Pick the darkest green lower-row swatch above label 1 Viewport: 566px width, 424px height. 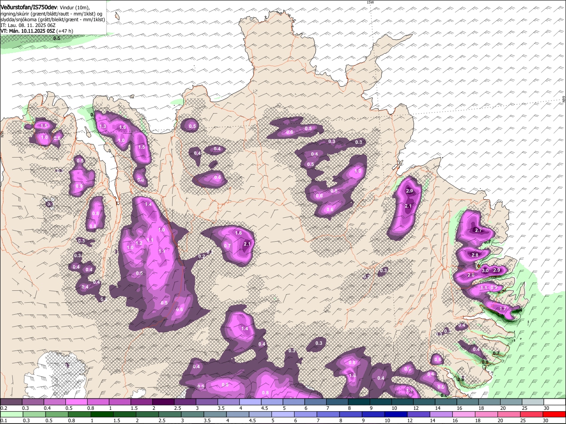tap(101, 414)
